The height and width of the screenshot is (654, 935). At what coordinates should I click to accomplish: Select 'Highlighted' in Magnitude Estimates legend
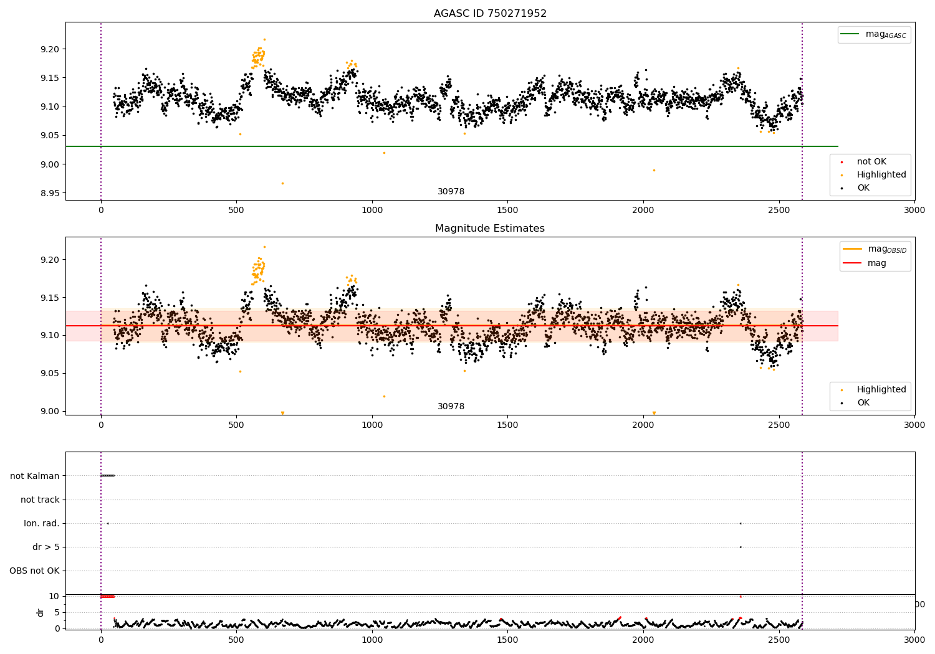pos(881,390)
